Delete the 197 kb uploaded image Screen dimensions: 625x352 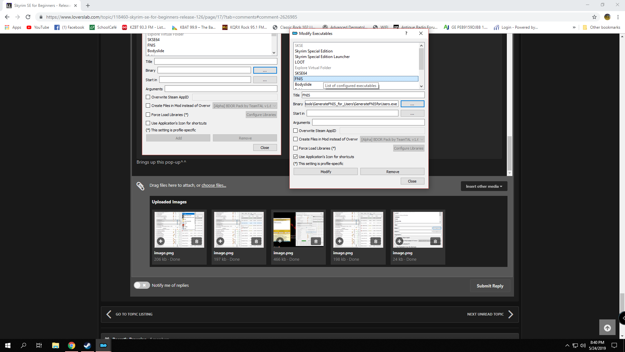pos(256,241)
